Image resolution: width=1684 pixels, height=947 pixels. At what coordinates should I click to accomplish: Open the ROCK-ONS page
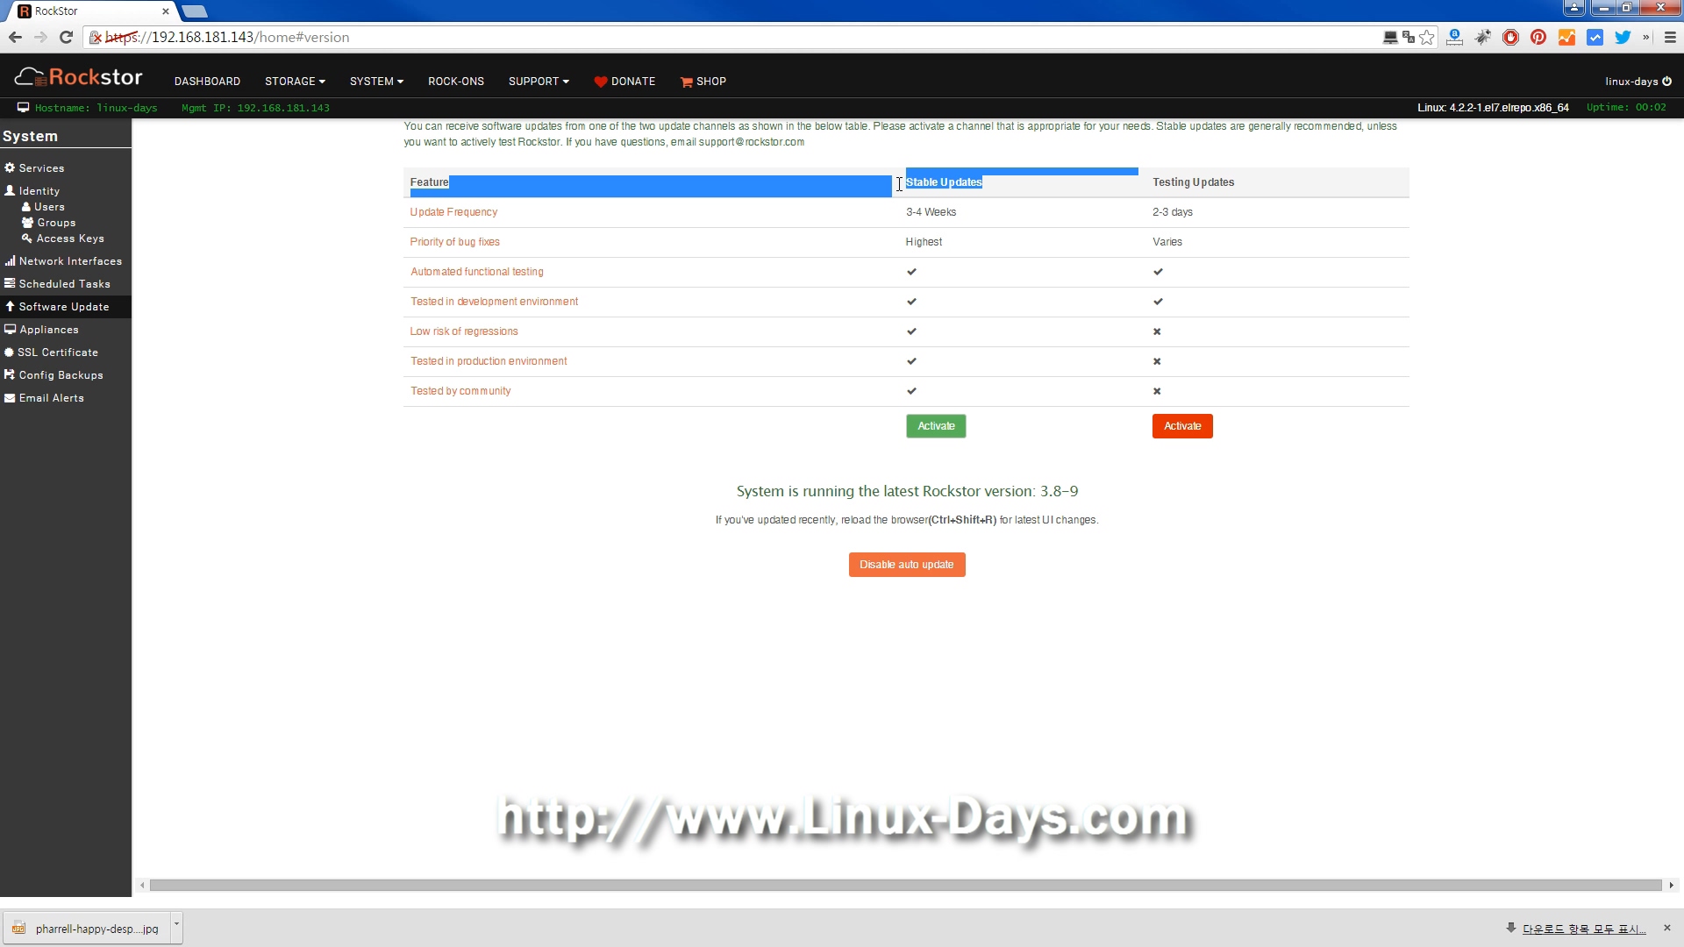[x=456, y=82]
